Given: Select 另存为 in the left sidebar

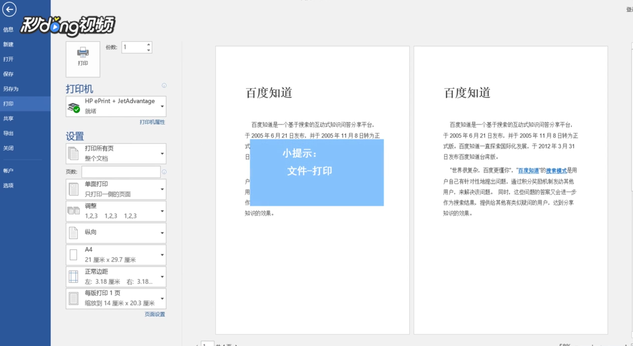Looking at the screenshot, I should click(x=11, y=89).
